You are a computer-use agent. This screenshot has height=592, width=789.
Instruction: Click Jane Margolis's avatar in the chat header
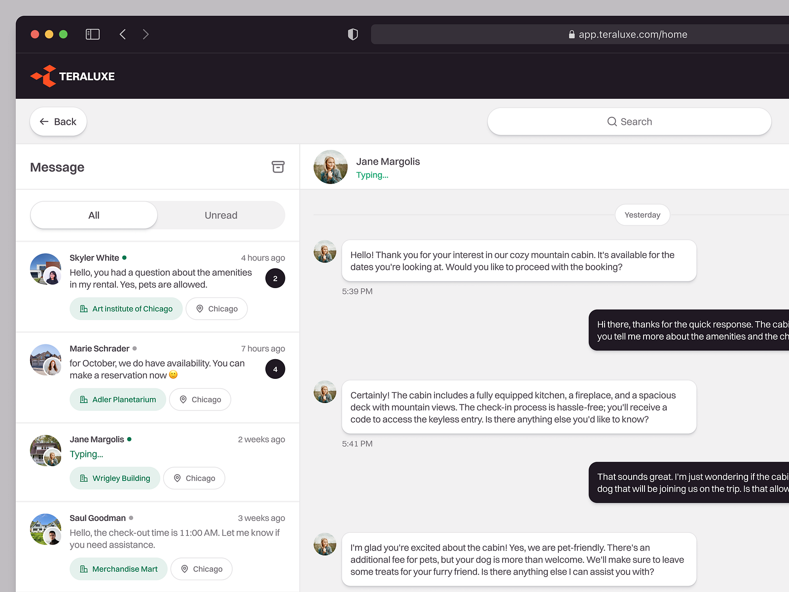point(330,167)
